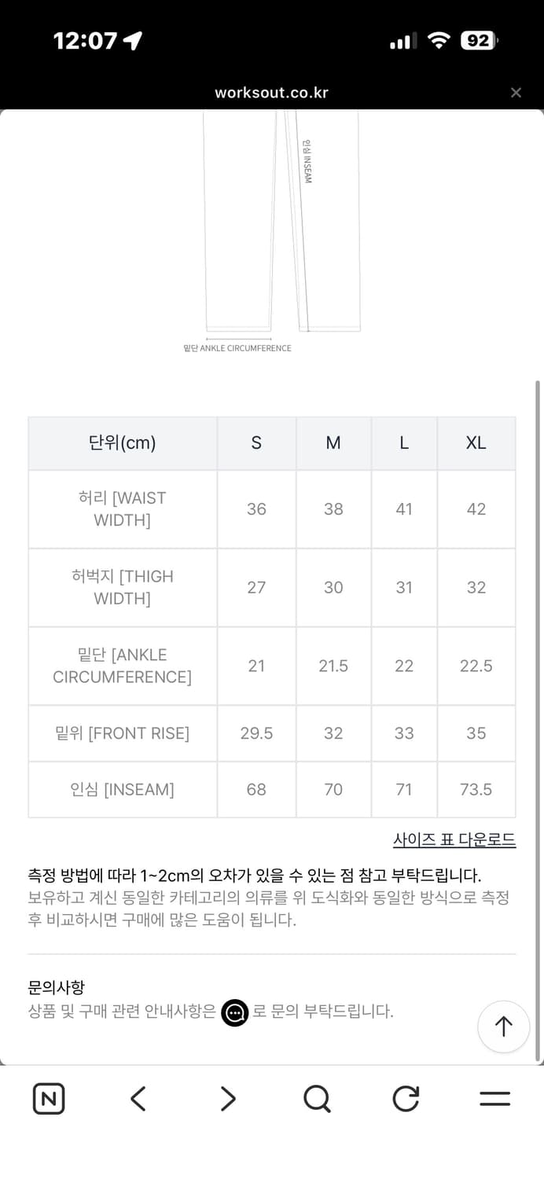Dismiss the page with the X button
The image size is (544, 1179).
click(516, 92)
